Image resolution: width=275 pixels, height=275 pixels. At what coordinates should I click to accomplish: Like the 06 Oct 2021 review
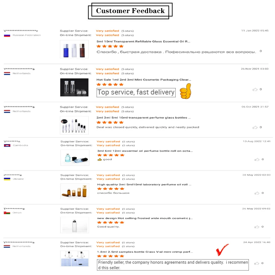[x=255, y=127]
